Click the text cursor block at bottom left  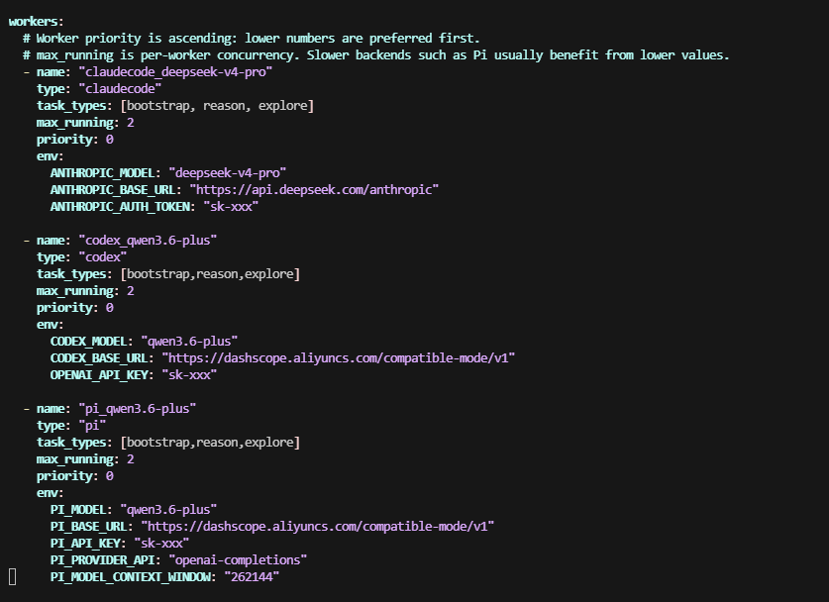[x=13, y=577]
